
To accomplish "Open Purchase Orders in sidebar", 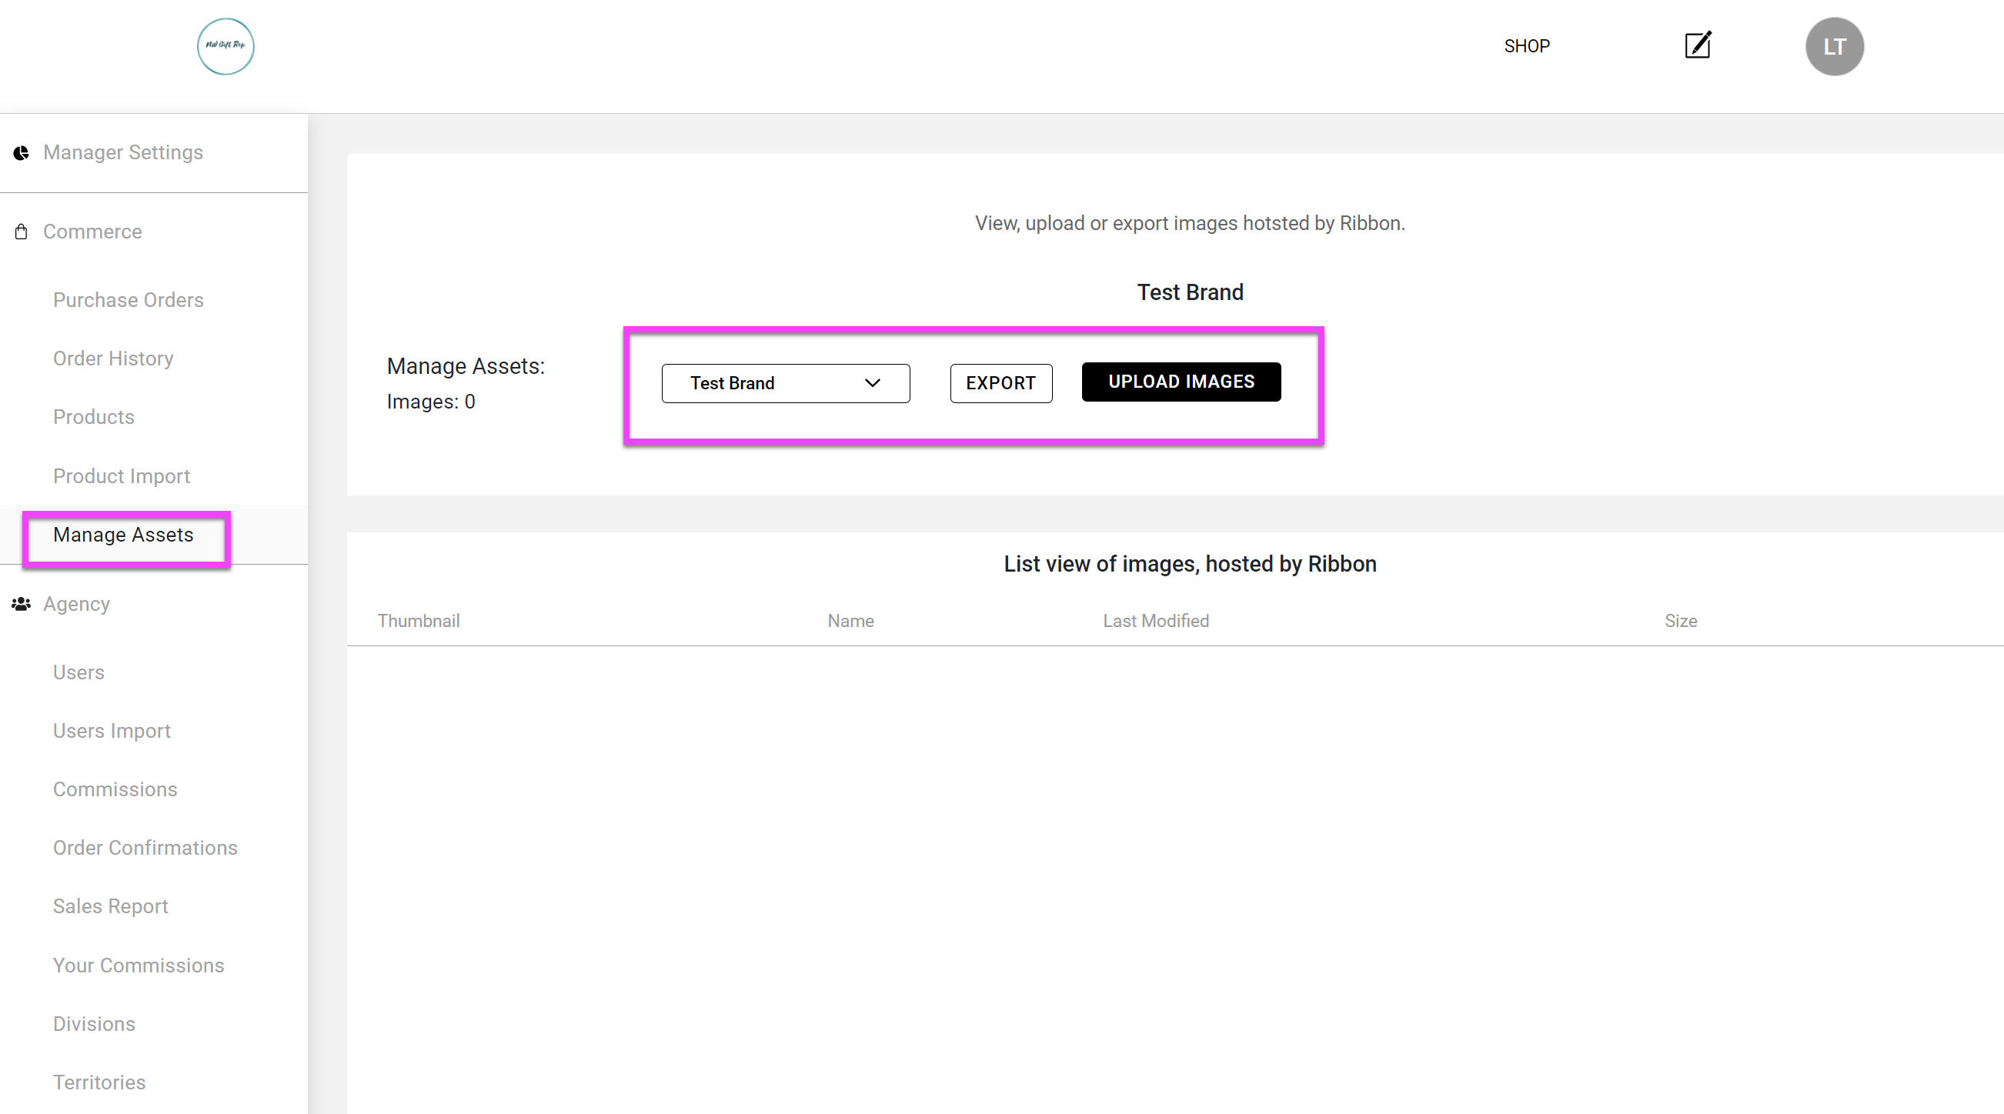I will [128, 300].
